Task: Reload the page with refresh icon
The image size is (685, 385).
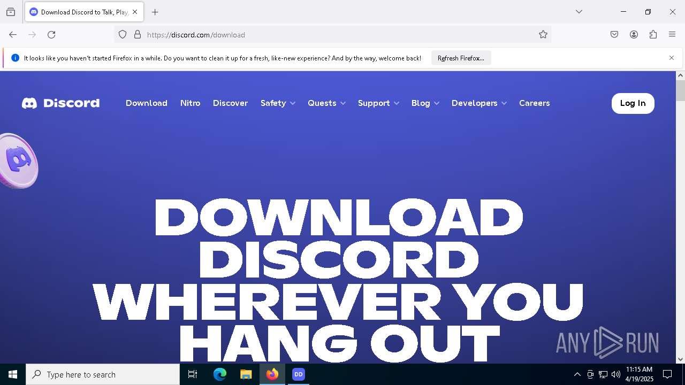Action: tap(51, 35)
